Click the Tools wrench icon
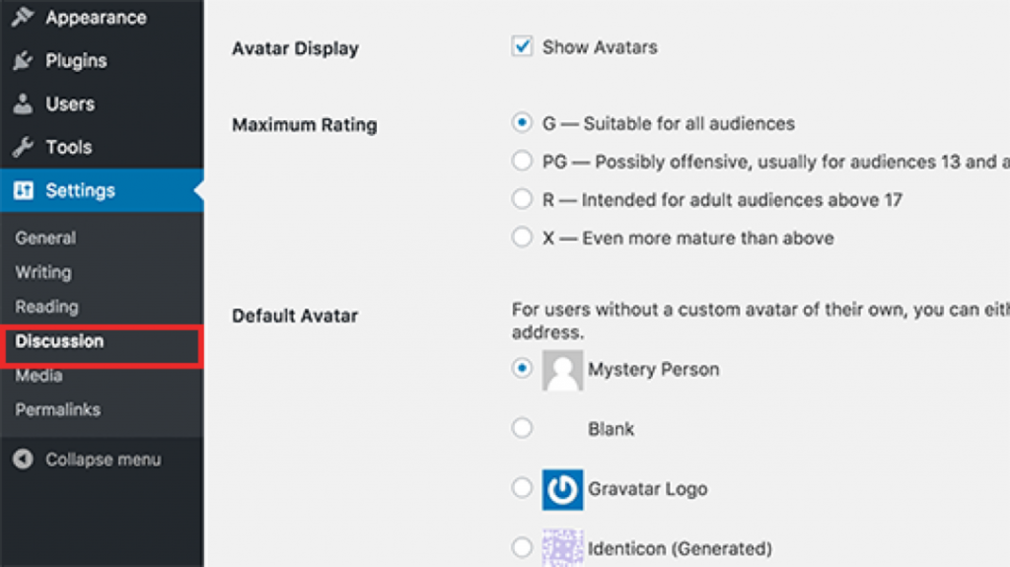This screenshot has width=1010, height=567. click(x=23, y=147)
